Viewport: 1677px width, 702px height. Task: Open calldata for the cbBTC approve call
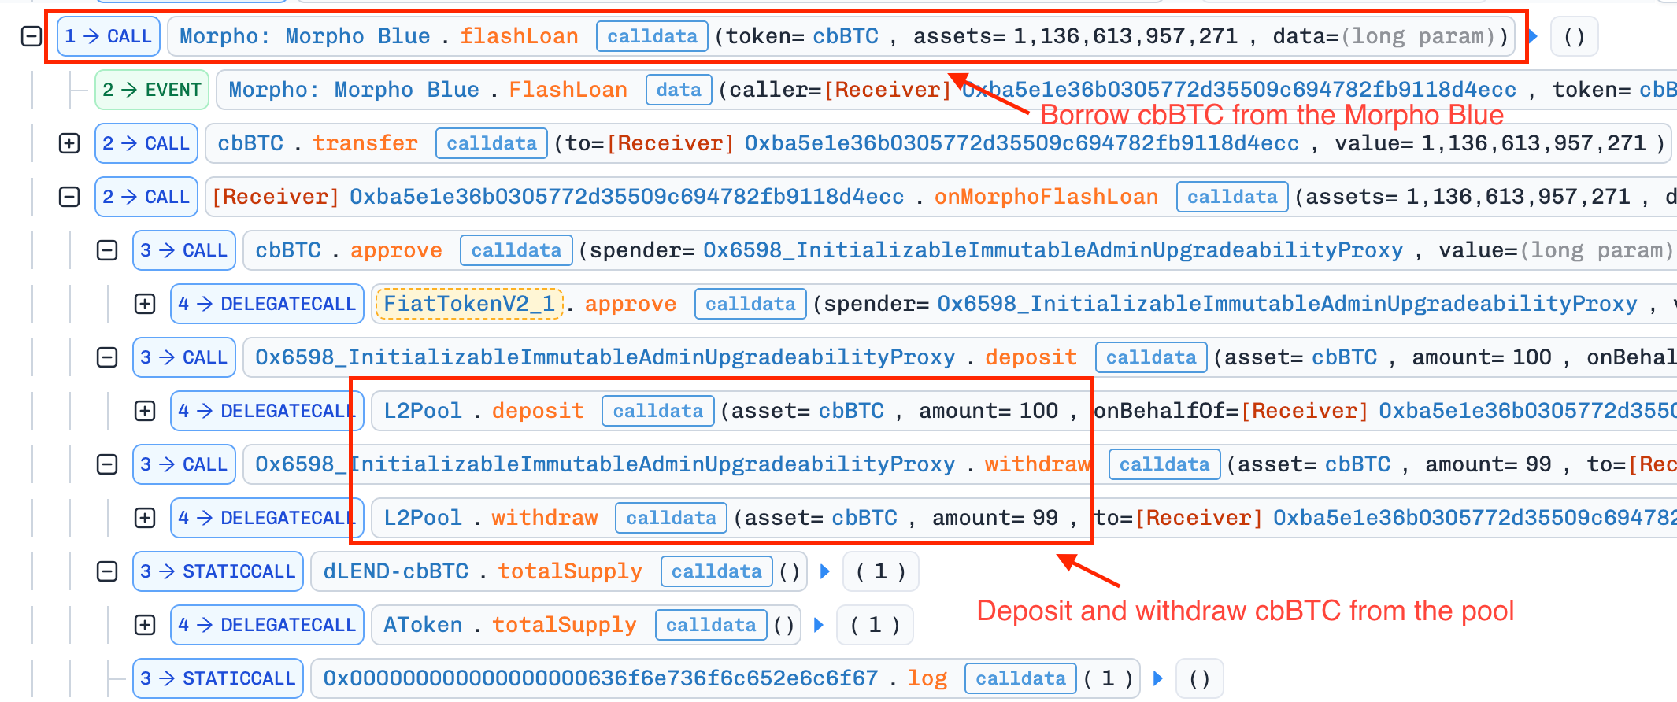click(x=516, y=250)
